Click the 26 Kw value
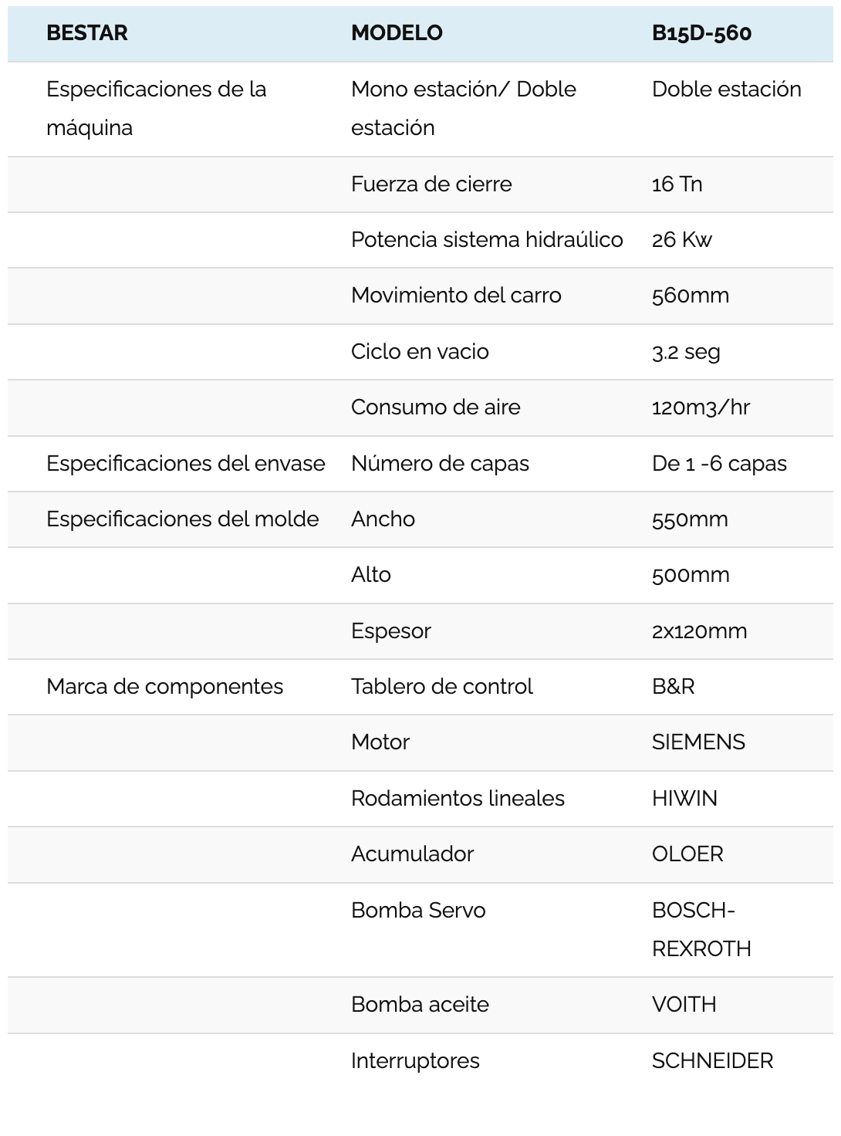 pos(681,240)
